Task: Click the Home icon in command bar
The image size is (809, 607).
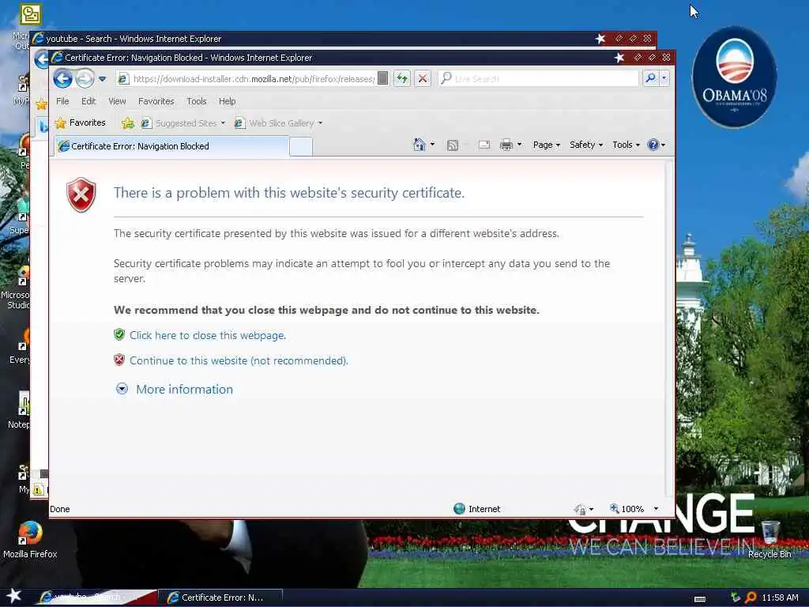Action: pyautogui.click(x=419, y=145)
